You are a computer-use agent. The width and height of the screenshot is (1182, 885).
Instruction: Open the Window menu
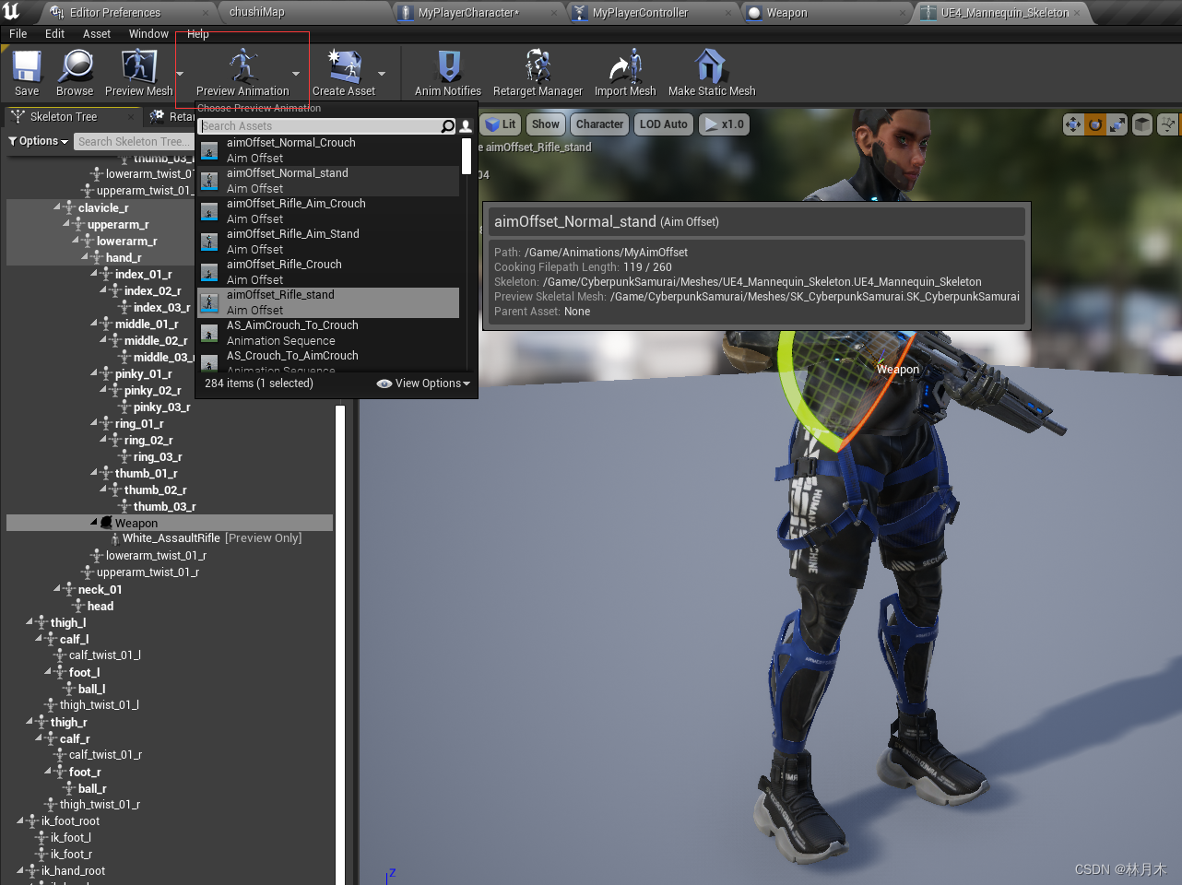(148, 34)
